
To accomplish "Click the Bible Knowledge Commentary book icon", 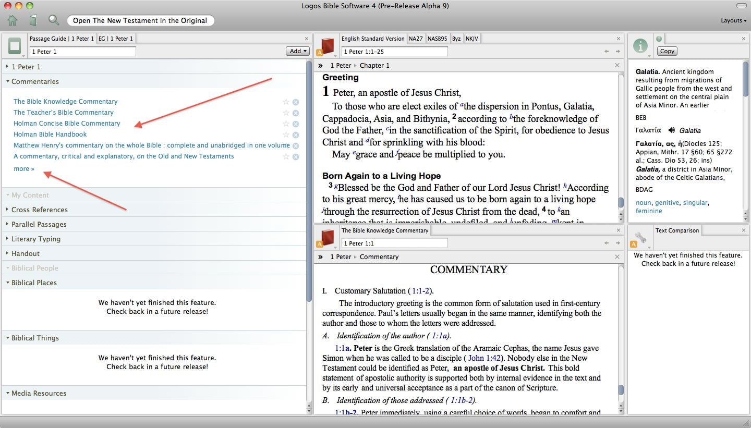I will [x=327, y=238].
